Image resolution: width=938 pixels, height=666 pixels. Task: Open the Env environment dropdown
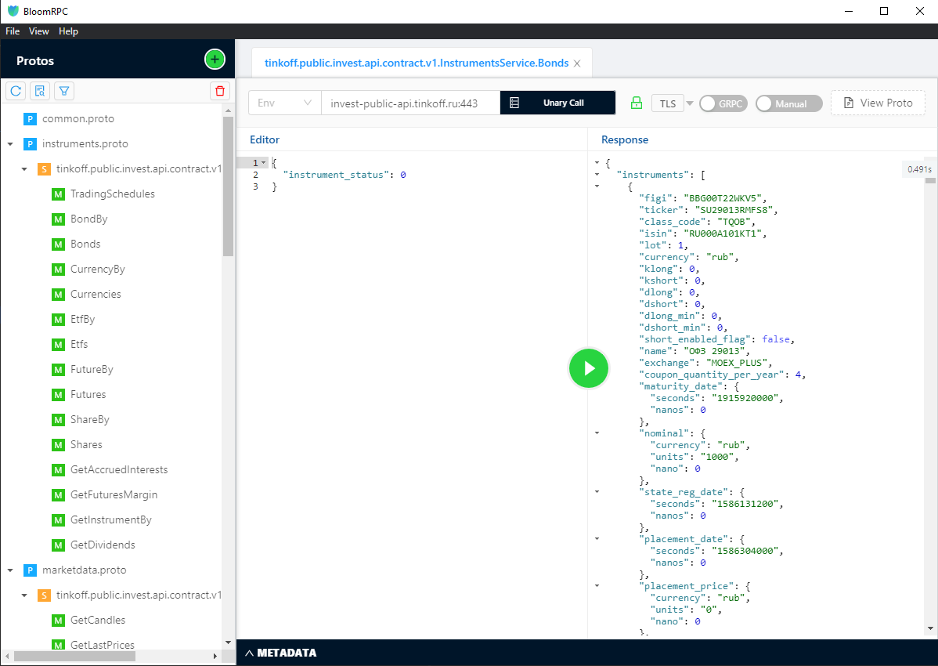284,103
